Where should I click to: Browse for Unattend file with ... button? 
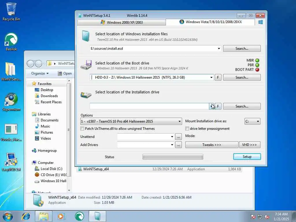[x=178, y=137]
